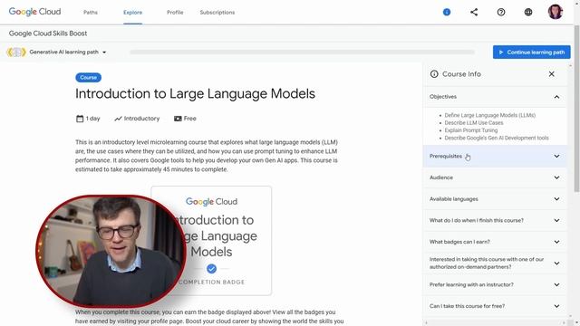Click the Course Info circle icon
The image size is (580, 326).
[434, 74]
